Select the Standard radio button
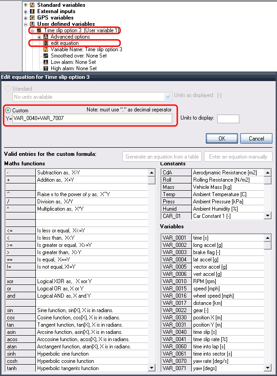 pyautogui.click(x=8, y=89)
